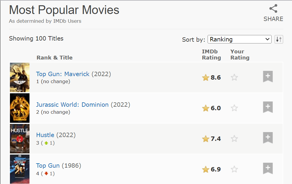Open the Top Gun: Maverick title link
Viewport: 292px width, 184px height.
[x=63, y=74]
